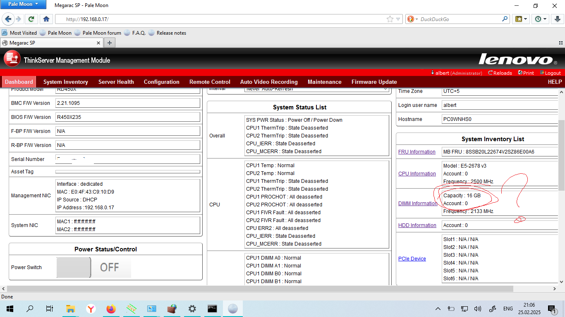
Task: Open the Dashboard tab
Action: pyautogui.click(x=19, y=82)
